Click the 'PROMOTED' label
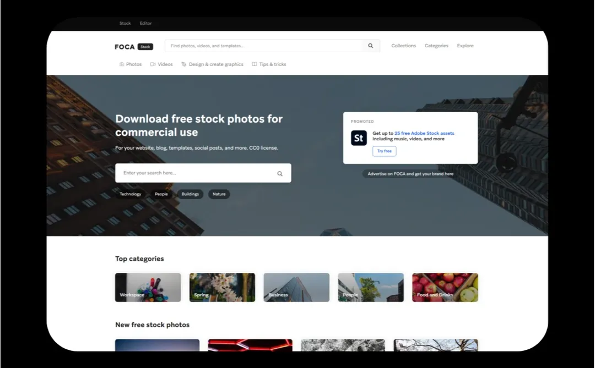Image resolution: width=595 pixels, height=368 pixels. (x=362, y=122)
